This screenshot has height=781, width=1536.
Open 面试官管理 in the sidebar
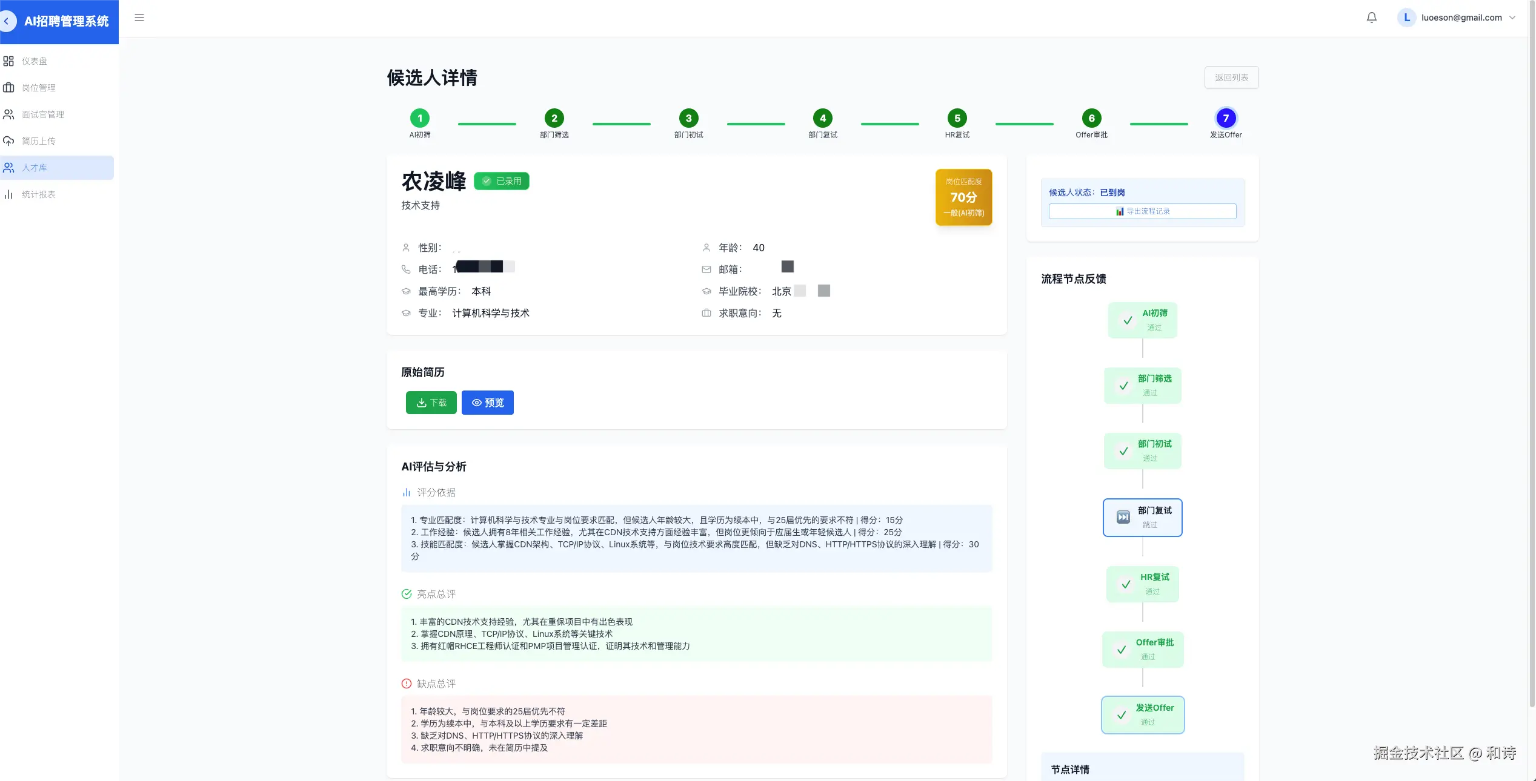click(42, 114)
